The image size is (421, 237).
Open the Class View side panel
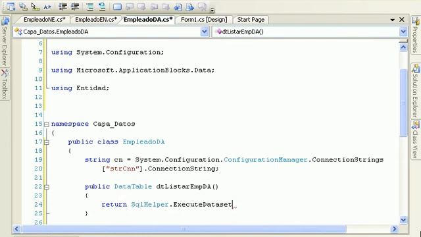click(x=416, y=139)
